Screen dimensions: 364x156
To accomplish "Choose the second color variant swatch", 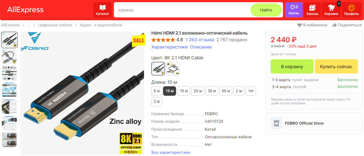I will coord(173,68).
